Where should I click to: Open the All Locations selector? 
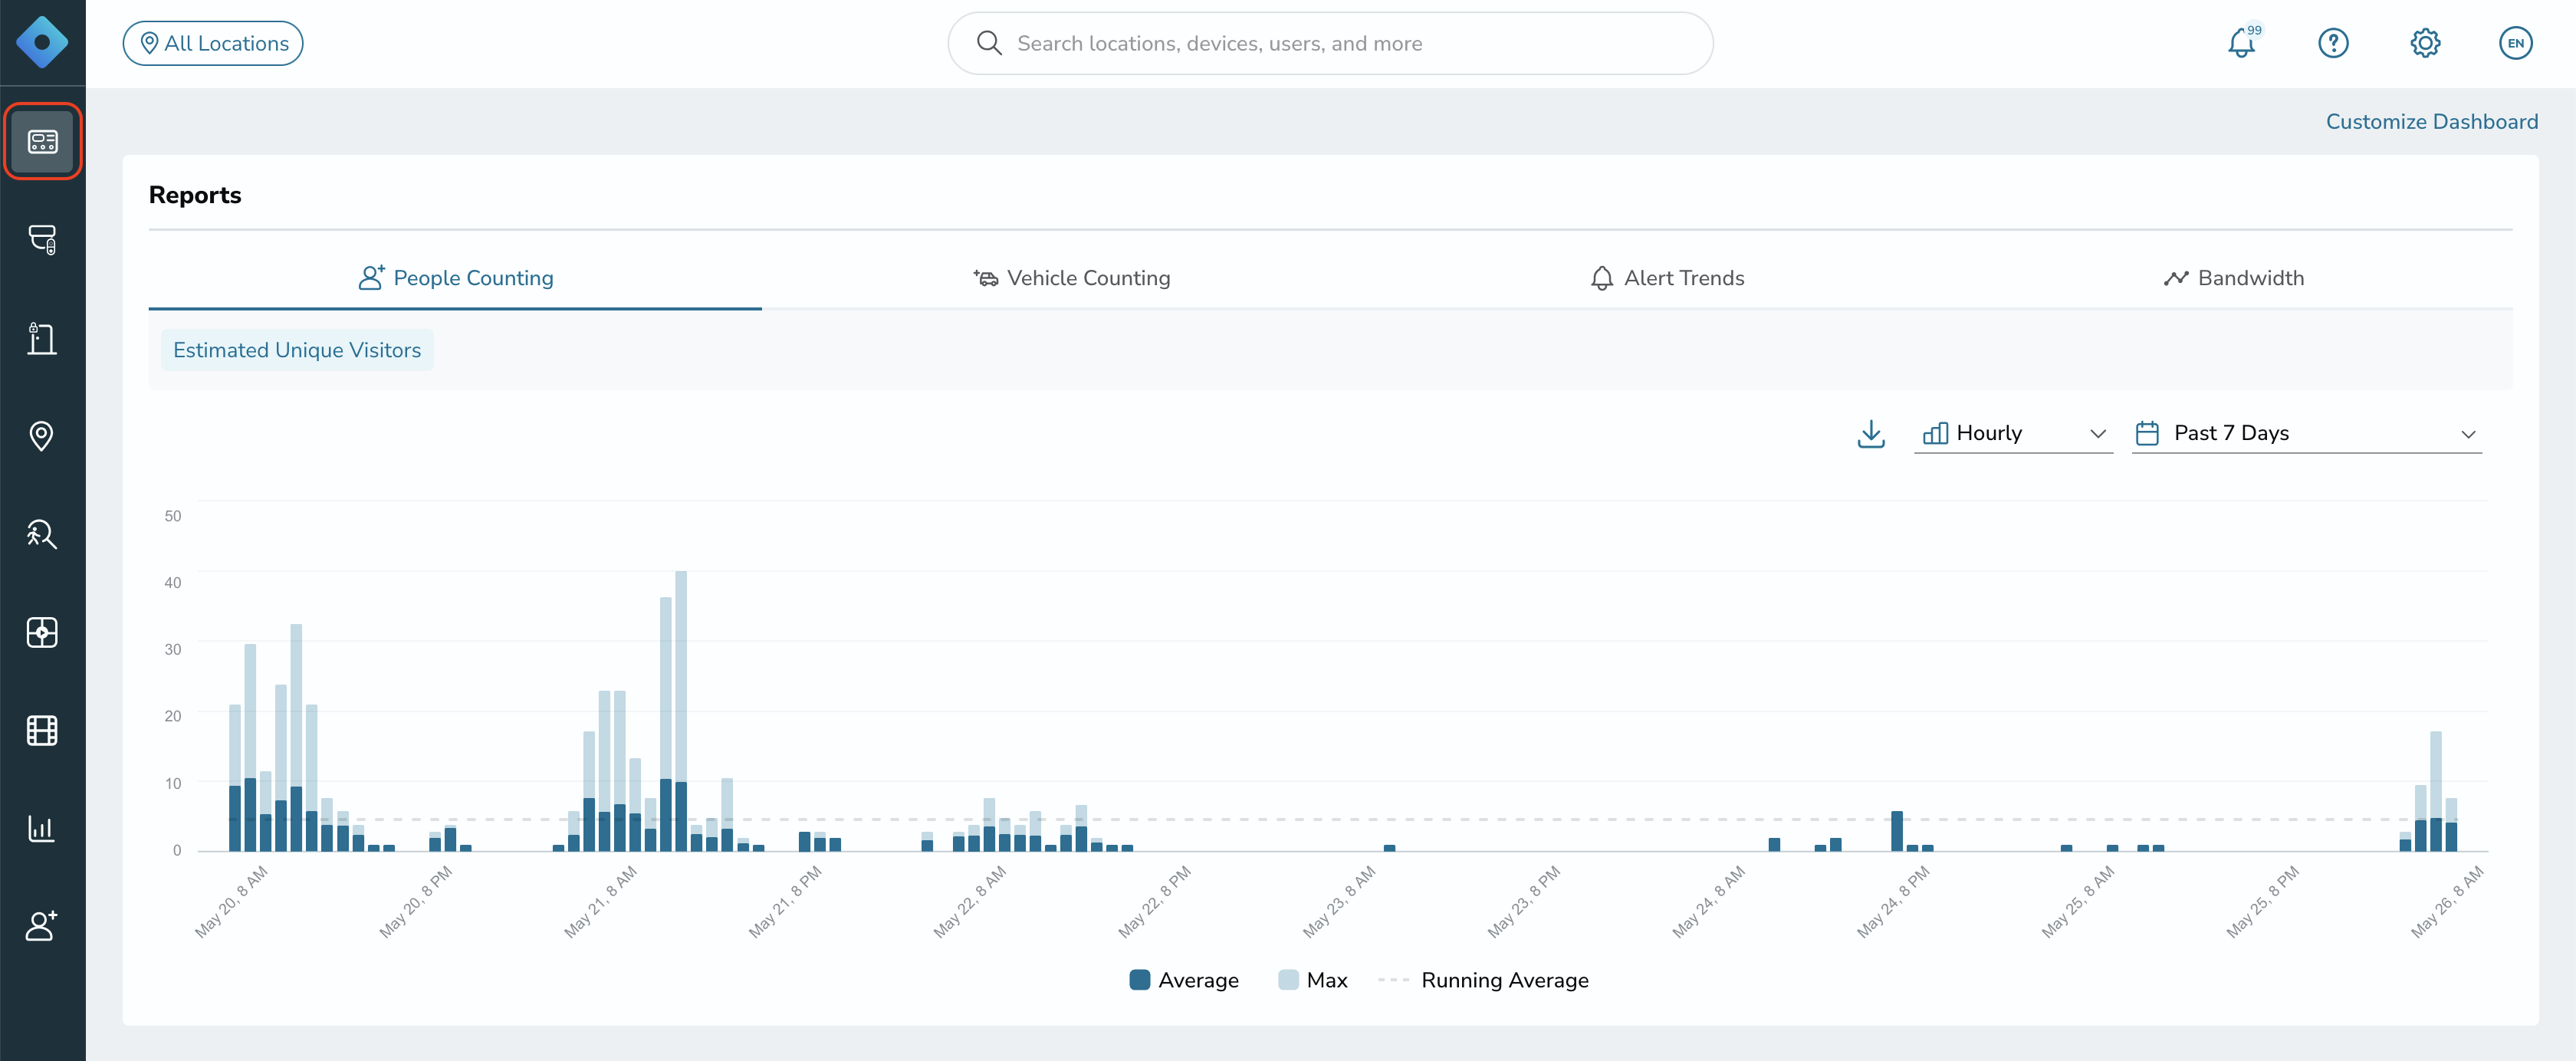(213, 43)
